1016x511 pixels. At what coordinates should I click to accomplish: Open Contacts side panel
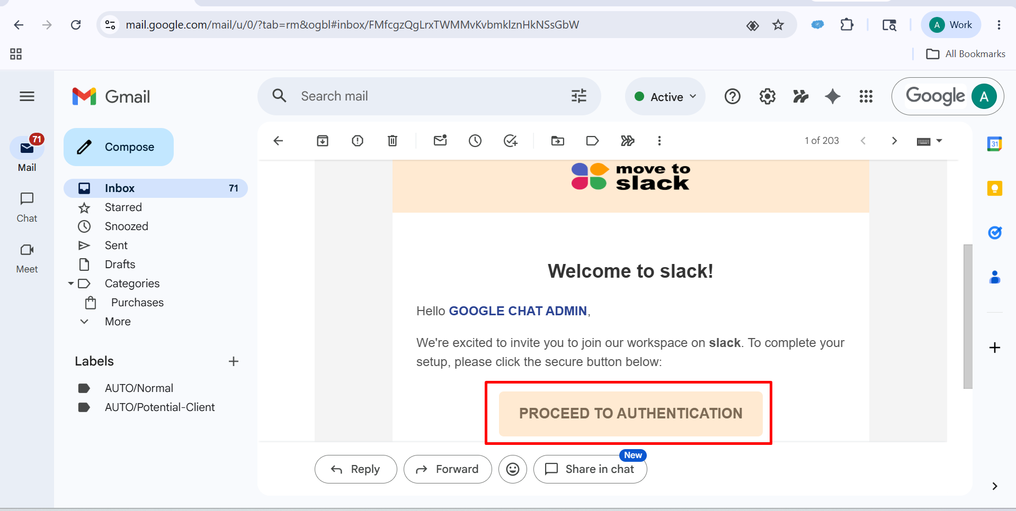point(995,277)
